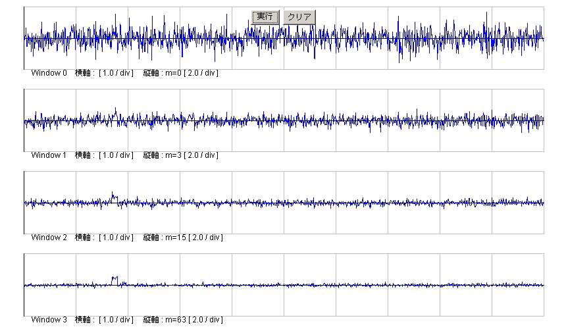Select the Window 1 m=3 axis caption

[124, 155]
